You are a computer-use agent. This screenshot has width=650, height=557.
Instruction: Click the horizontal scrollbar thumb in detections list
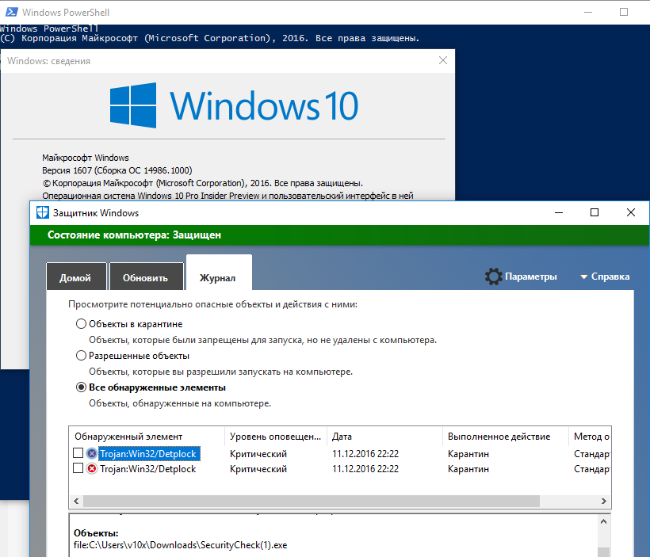point(312,501)
